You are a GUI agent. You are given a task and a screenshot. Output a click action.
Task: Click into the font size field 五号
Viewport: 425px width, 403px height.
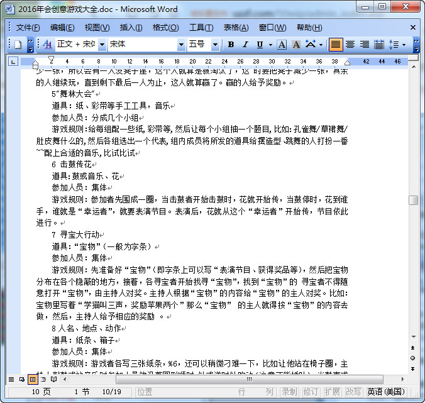[x=199, y=44]
